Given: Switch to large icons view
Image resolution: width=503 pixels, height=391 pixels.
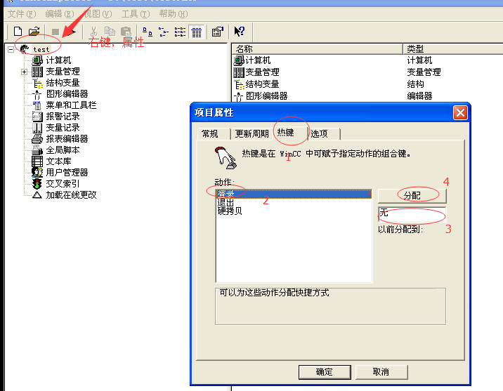Looking at the screenshot, I should click(x=148, y=32).
